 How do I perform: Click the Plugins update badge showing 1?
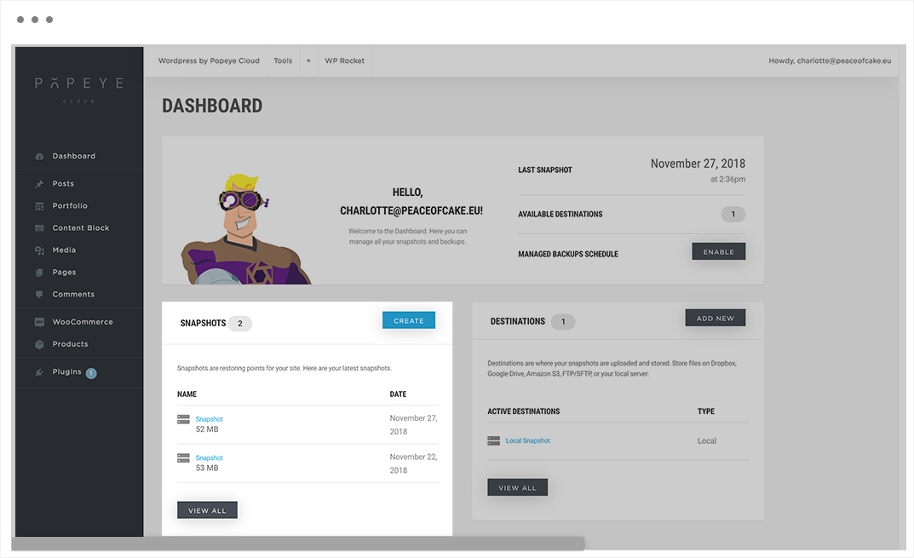pos(91,373)
